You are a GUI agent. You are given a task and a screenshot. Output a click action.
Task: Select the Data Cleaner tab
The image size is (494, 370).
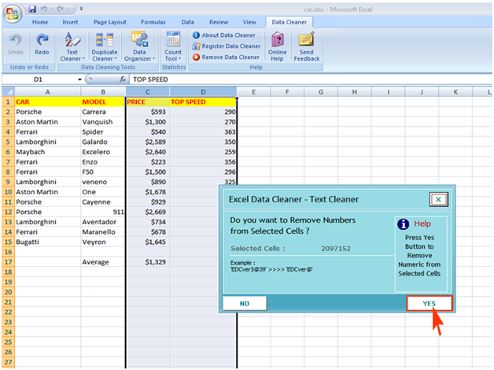click(x=289, y=22)
